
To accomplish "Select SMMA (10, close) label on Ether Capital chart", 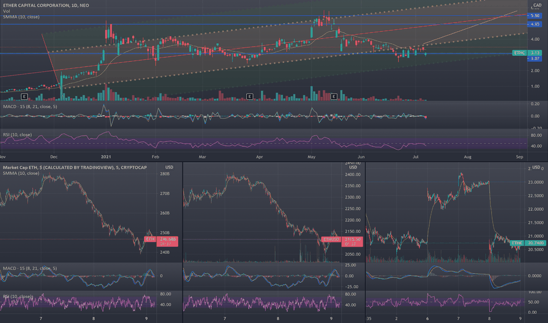I will [21, 17].
